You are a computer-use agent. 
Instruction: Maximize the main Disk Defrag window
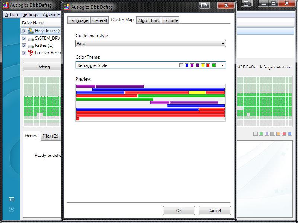[273, 3]
